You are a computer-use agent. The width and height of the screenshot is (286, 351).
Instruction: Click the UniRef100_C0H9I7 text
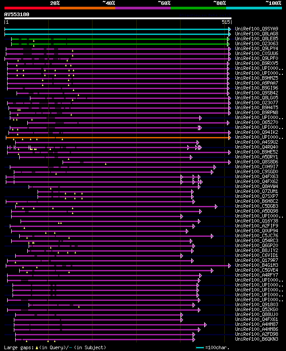pyautogui.click(x=257, y=167)
